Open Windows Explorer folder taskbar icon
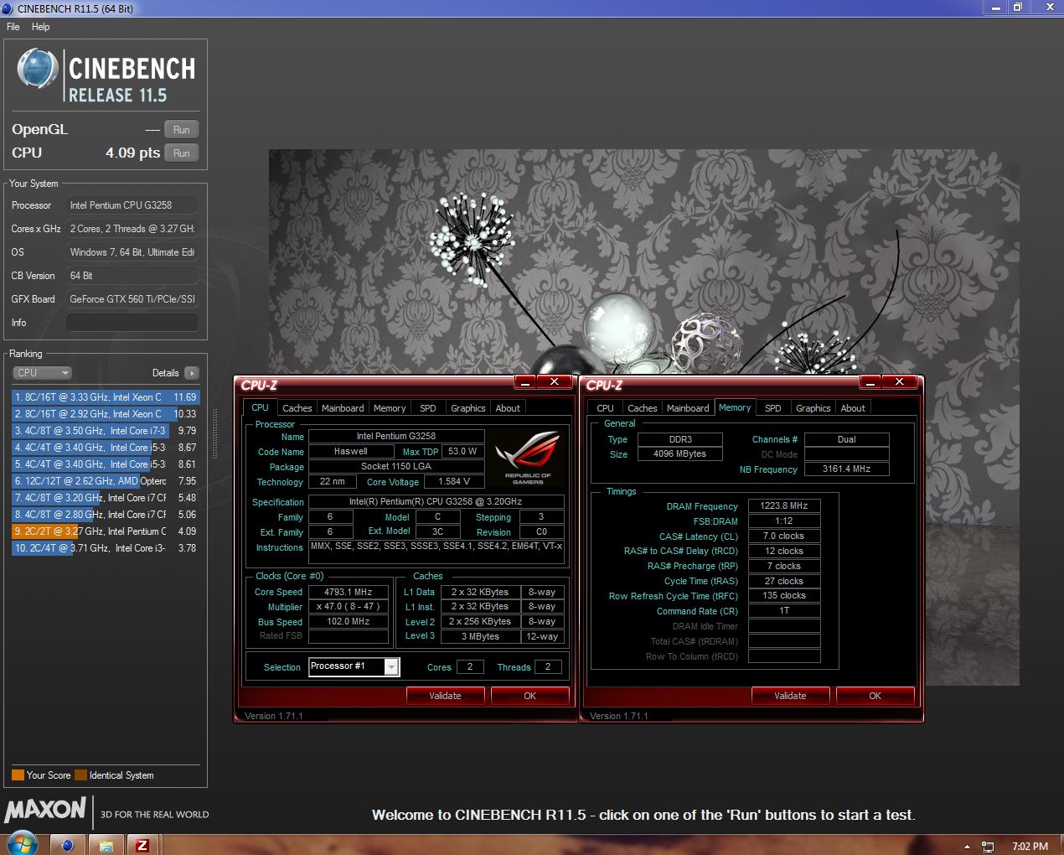 (x=106, y=845)
